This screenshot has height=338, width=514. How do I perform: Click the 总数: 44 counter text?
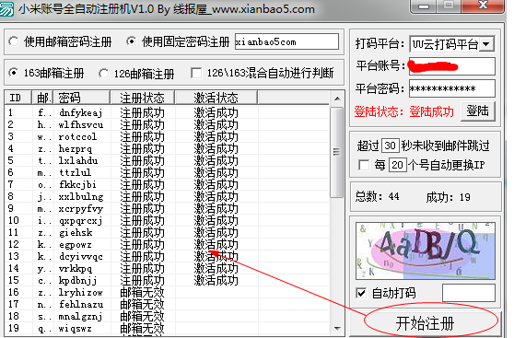click(x=378, y=196)
